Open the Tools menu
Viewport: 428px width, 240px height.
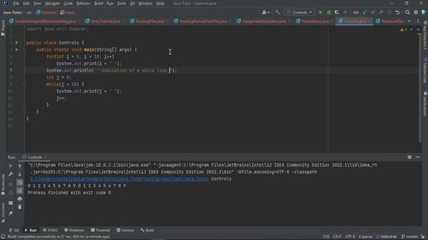click(122, 3)
